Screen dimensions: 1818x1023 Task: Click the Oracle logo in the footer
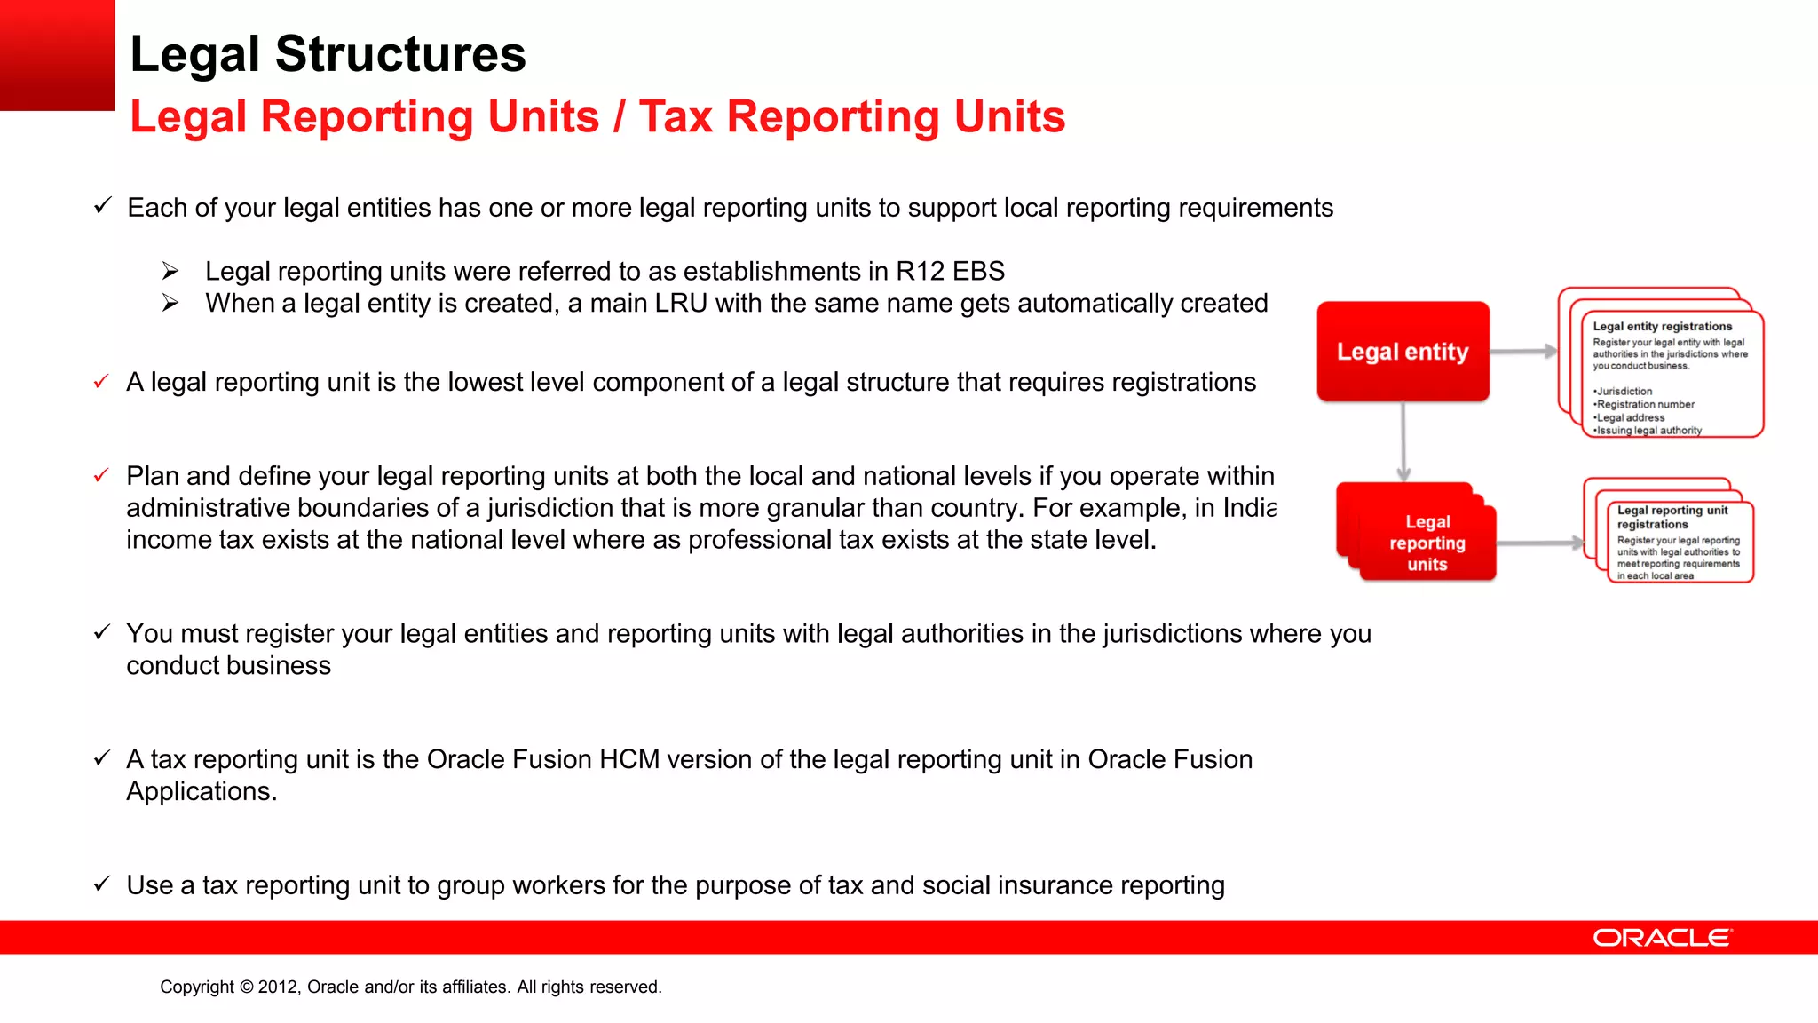(x=1661, y=938)
